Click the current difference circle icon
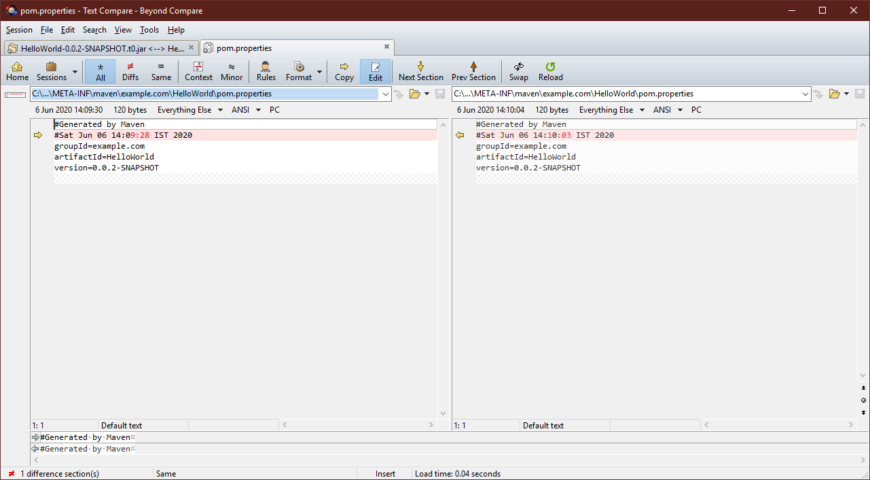The height and width of the screenshot is (480, 870). point(863,400)
